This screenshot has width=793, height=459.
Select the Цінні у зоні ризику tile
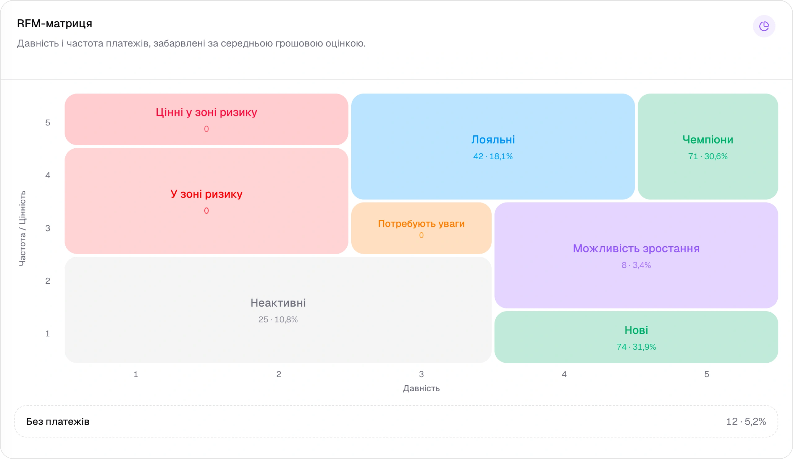click(x=206, y=119)
